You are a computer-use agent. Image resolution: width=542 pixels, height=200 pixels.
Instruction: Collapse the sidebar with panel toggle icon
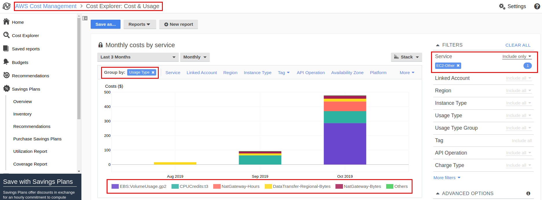tap(85, 18)
